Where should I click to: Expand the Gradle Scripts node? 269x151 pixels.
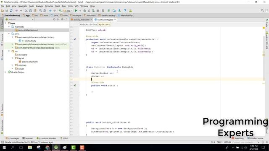5,72
